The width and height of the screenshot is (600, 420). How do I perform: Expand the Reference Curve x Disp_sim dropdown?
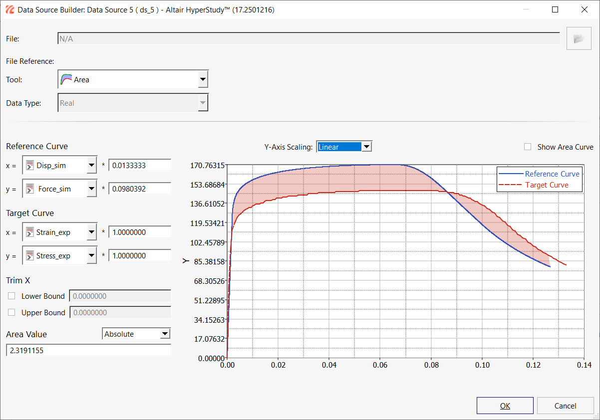[91, 166]
